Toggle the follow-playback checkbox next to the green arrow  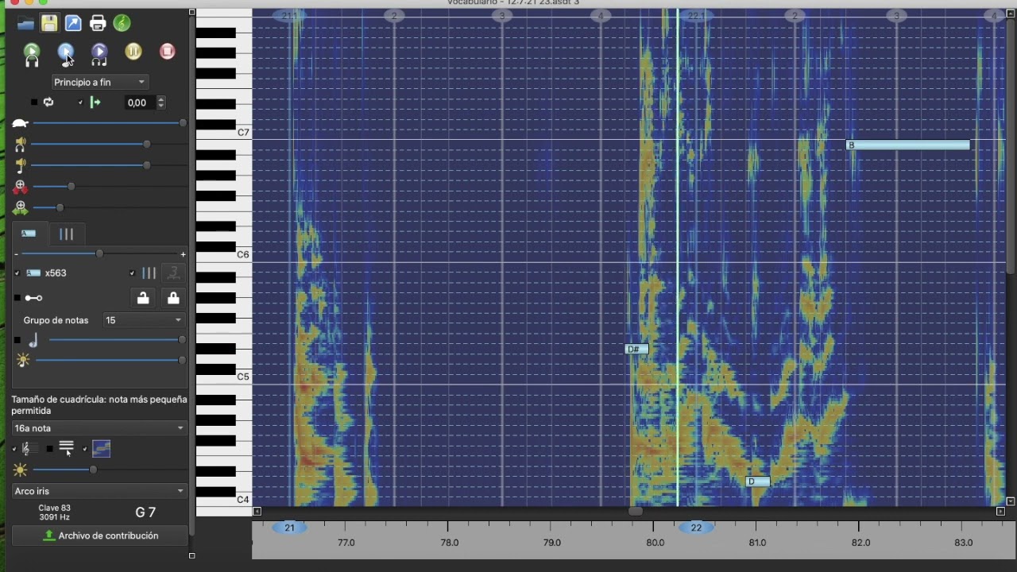click(80, 102)
